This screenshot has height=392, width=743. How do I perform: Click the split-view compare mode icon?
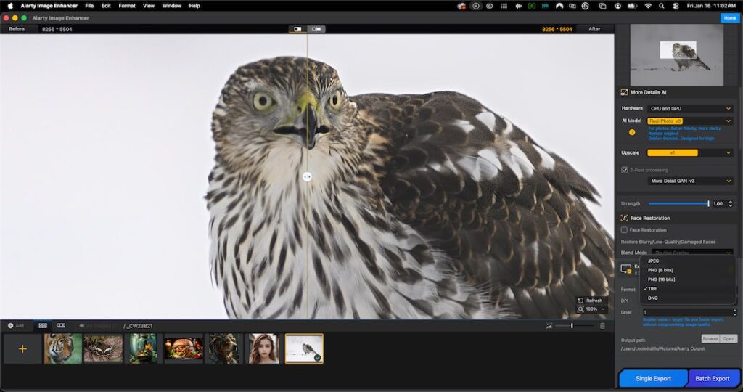[x=297, y=29]
